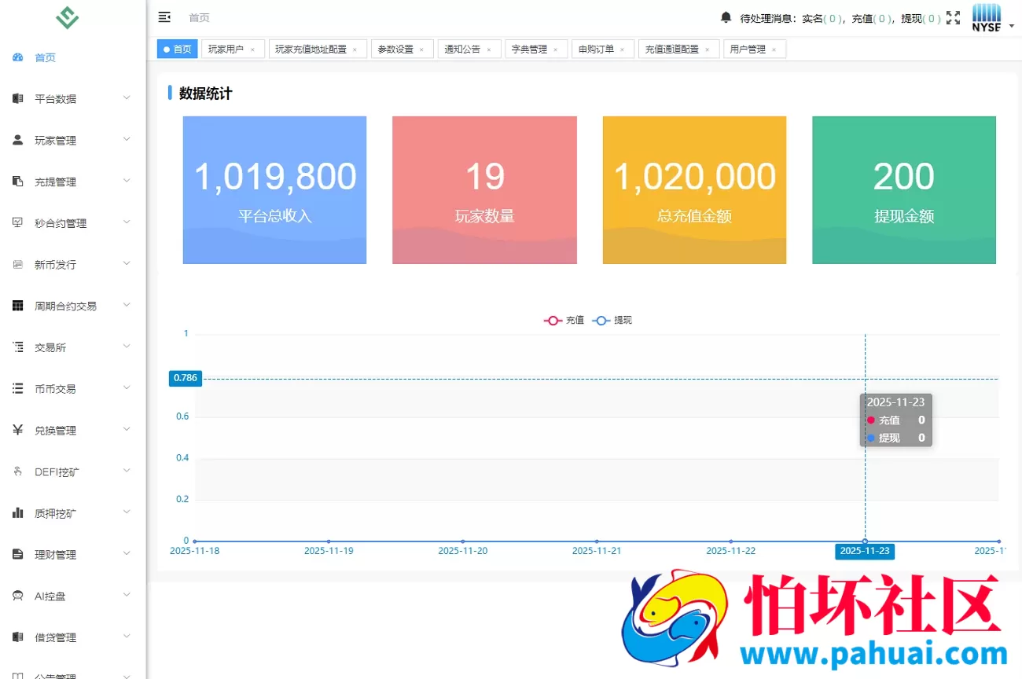The width and height of the screenshot is (1022, 679).
Task: Click the DEFI挖矿 icon
Action: [x=18, y=472]
